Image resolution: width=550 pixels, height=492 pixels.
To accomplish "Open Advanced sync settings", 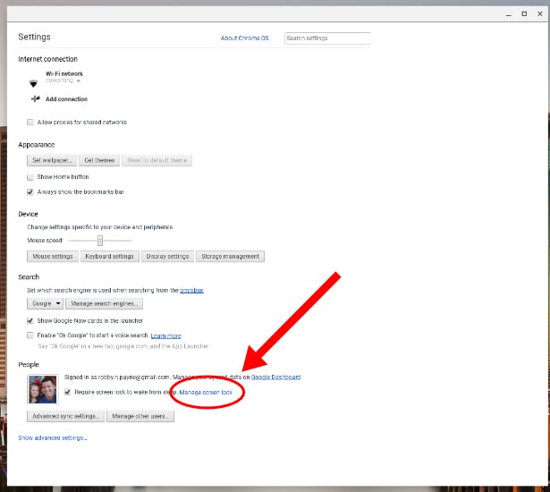I will (x=65, y=416).
